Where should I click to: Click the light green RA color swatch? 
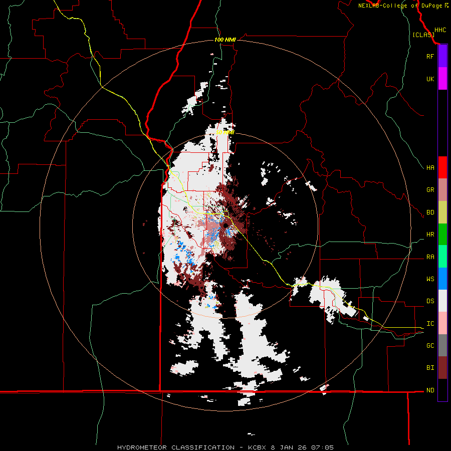pos(442,257)
